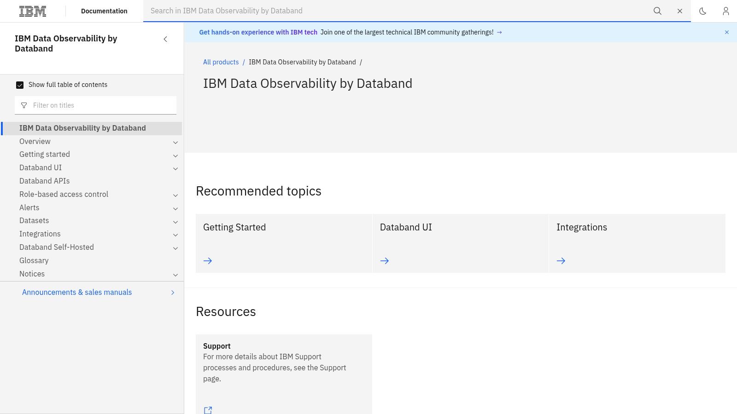Collapse the sidebar with the left chevron
This screenshot has height=414, width=737.
(x=165, y=39)
